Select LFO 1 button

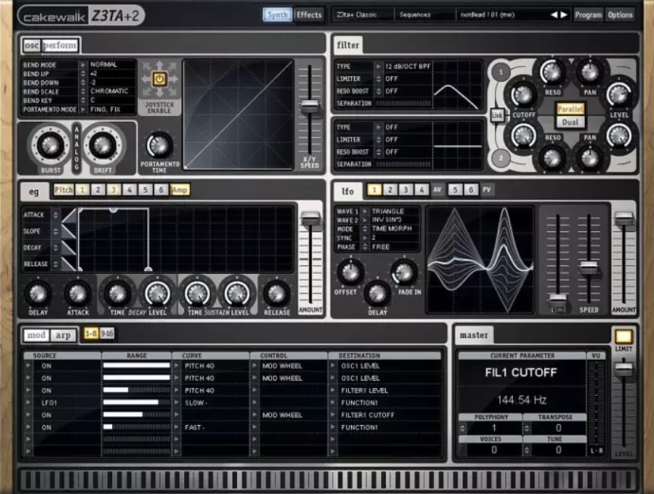374,190
